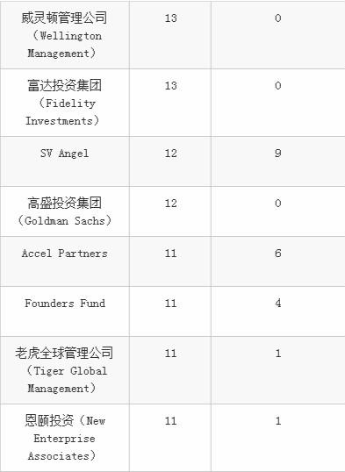Select the Founders Fund name cell

tap(64, 311)
